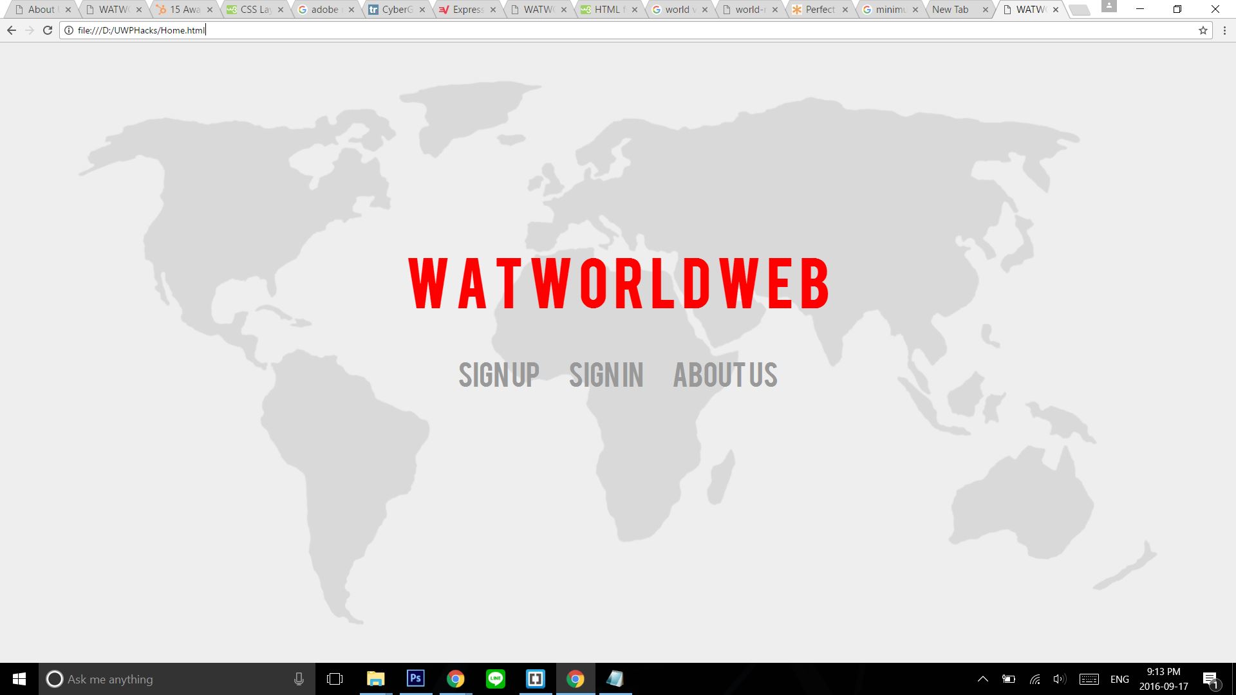Click the ENG language indicator

1119,679
